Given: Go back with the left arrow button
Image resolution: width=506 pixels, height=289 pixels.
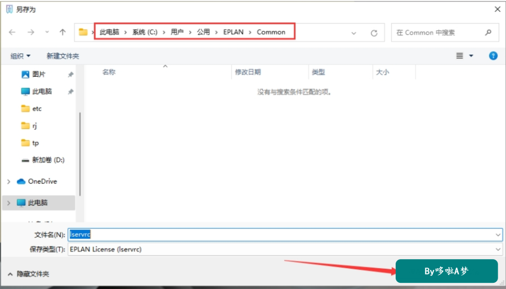Looking at the screenshot, I should pos(12,32).
